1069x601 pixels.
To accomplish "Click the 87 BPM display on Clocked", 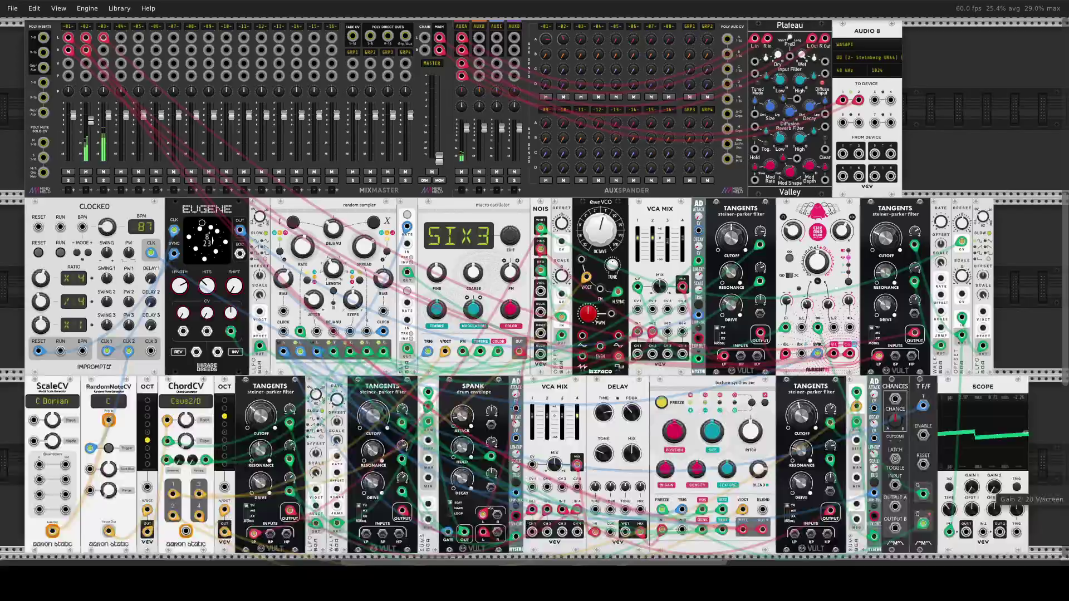I will [x=141, y=226].
